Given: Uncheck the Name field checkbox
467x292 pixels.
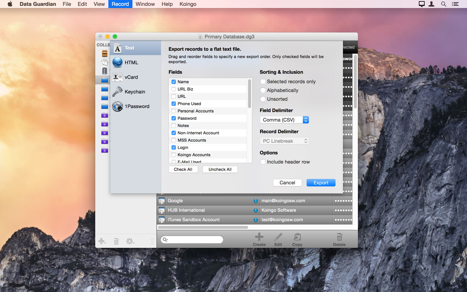Looking at the screenshot, I should 174,82.
